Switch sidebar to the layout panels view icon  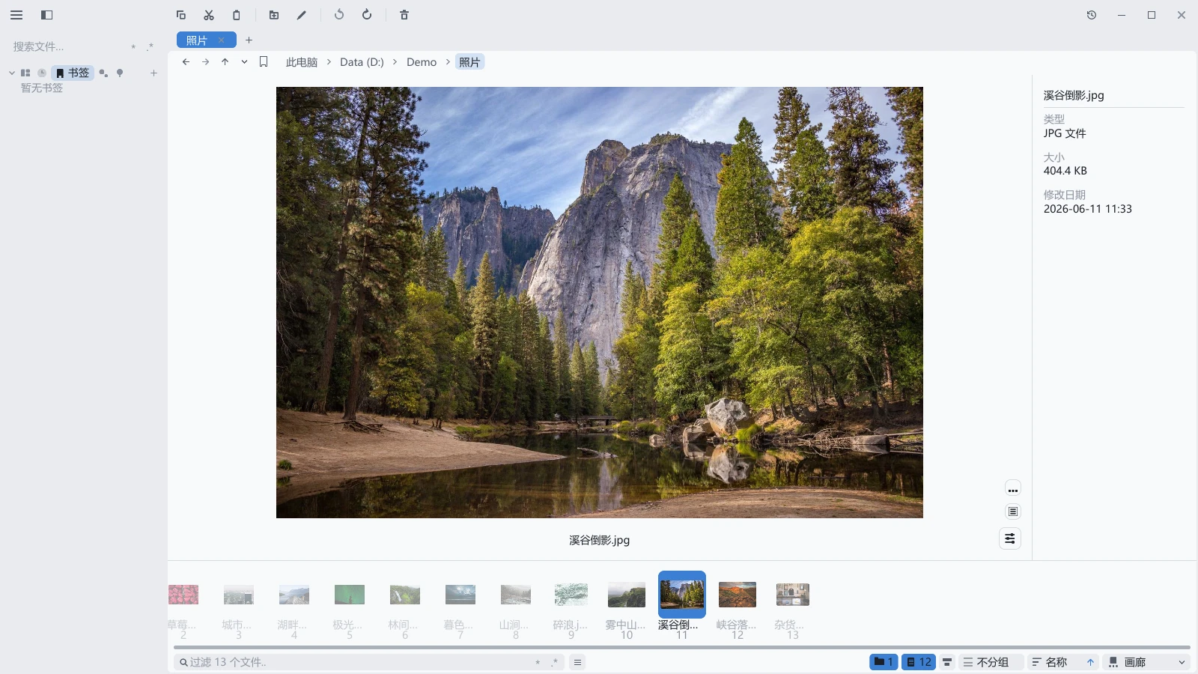25,73
